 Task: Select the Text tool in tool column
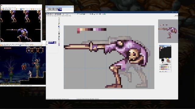[59, 41]
